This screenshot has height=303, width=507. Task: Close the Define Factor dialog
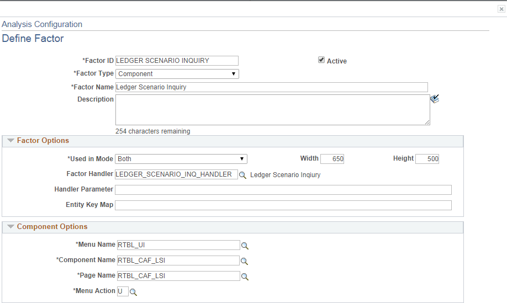pyautogui.click(x=501, y=9)
